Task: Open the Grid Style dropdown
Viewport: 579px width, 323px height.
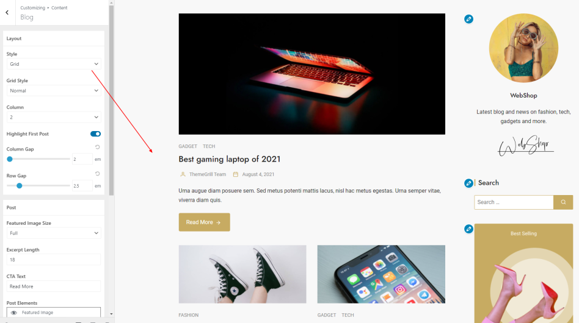Action: point(54,91)
